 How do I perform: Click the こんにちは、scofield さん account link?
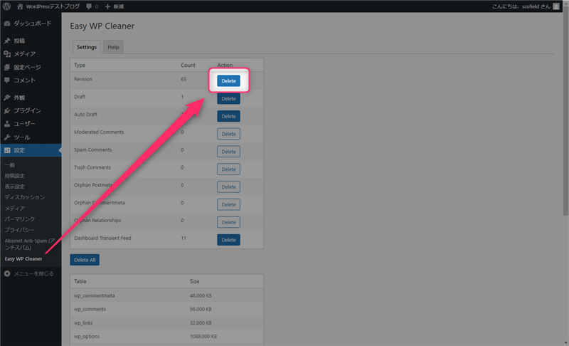(x=521, y=6)
